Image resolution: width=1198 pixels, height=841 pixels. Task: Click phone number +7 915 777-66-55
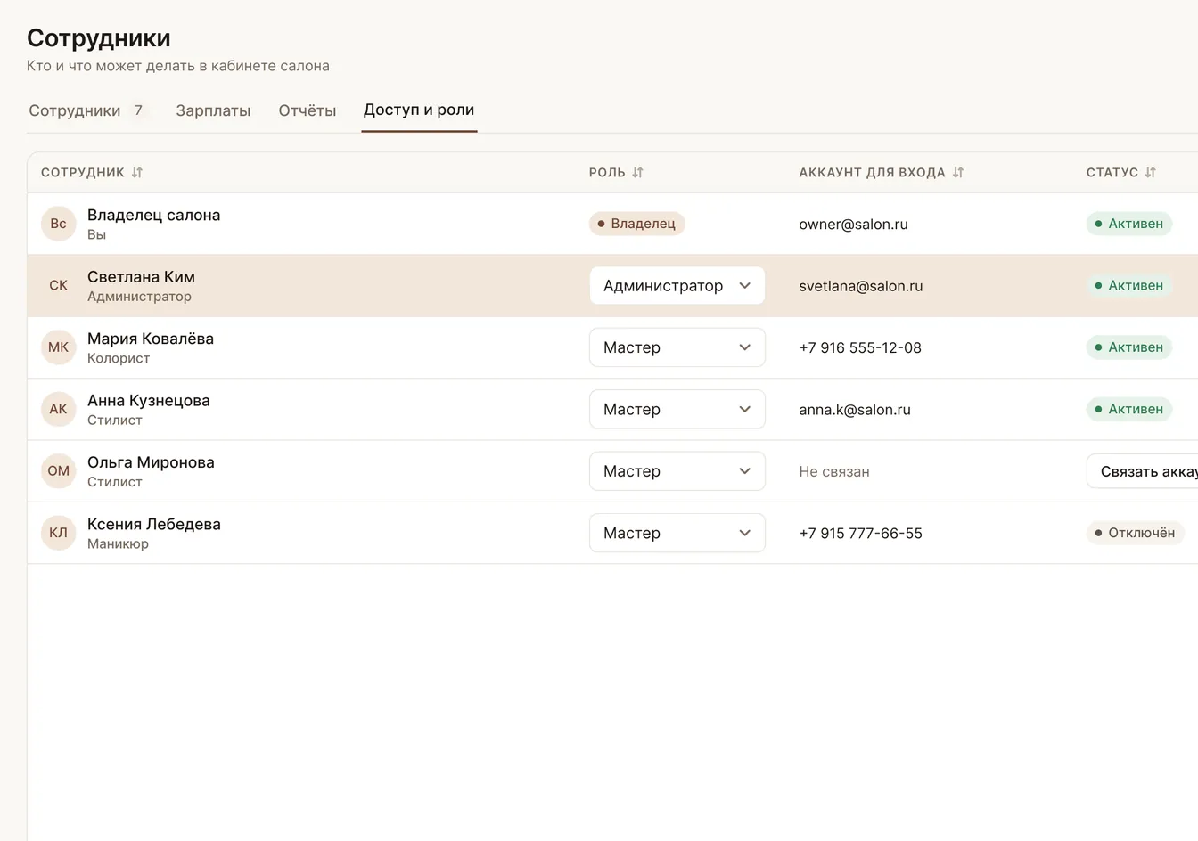[861, 534]
